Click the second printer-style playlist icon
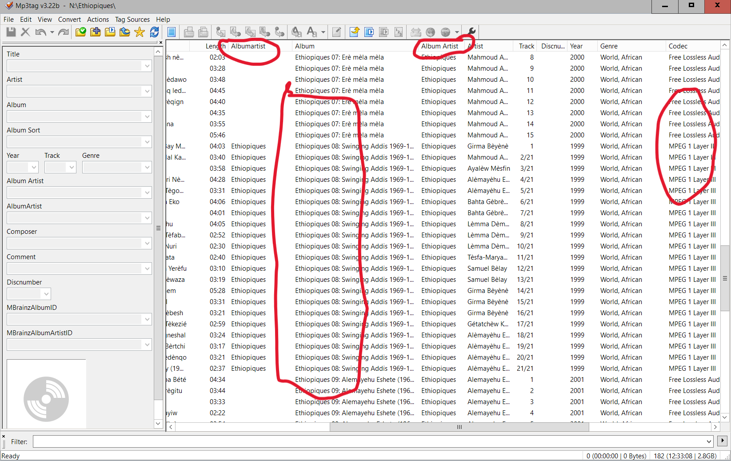731x461 pixels. pyautogui.click(x=204, y=32)
